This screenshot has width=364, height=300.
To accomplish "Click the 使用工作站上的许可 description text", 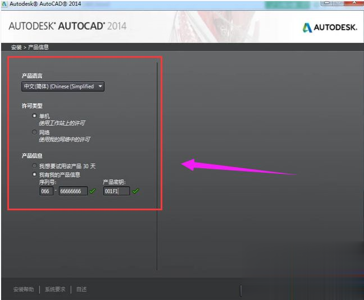I will pyautogui.click(x=62, y=123).
